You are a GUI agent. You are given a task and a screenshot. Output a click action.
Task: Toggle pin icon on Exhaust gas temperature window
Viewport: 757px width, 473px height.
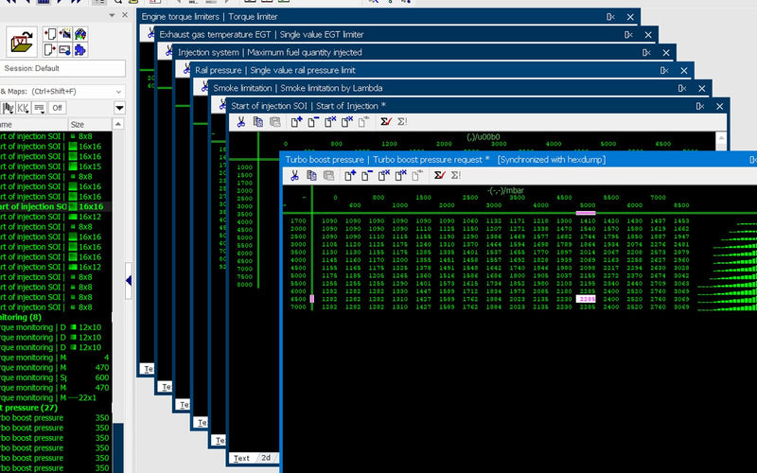click(628, 35)
